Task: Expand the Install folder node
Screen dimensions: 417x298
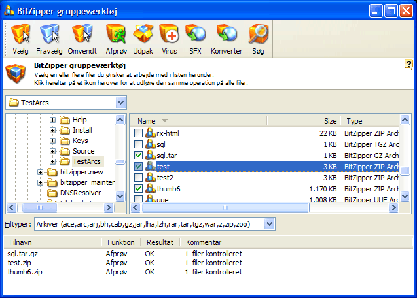Action: 52,130
